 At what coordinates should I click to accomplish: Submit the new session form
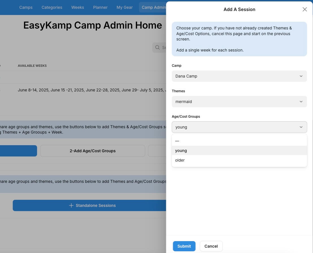(x=184, y=246)
